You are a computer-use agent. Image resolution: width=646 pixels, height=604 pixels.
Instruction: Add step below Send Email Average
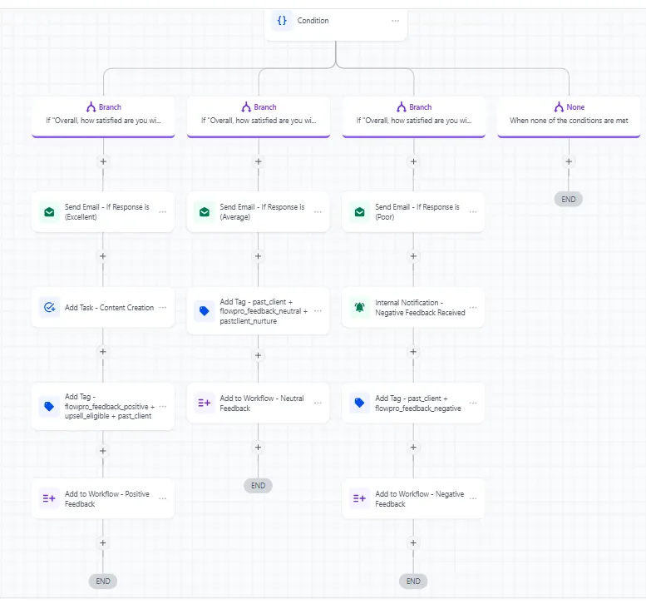259,256
